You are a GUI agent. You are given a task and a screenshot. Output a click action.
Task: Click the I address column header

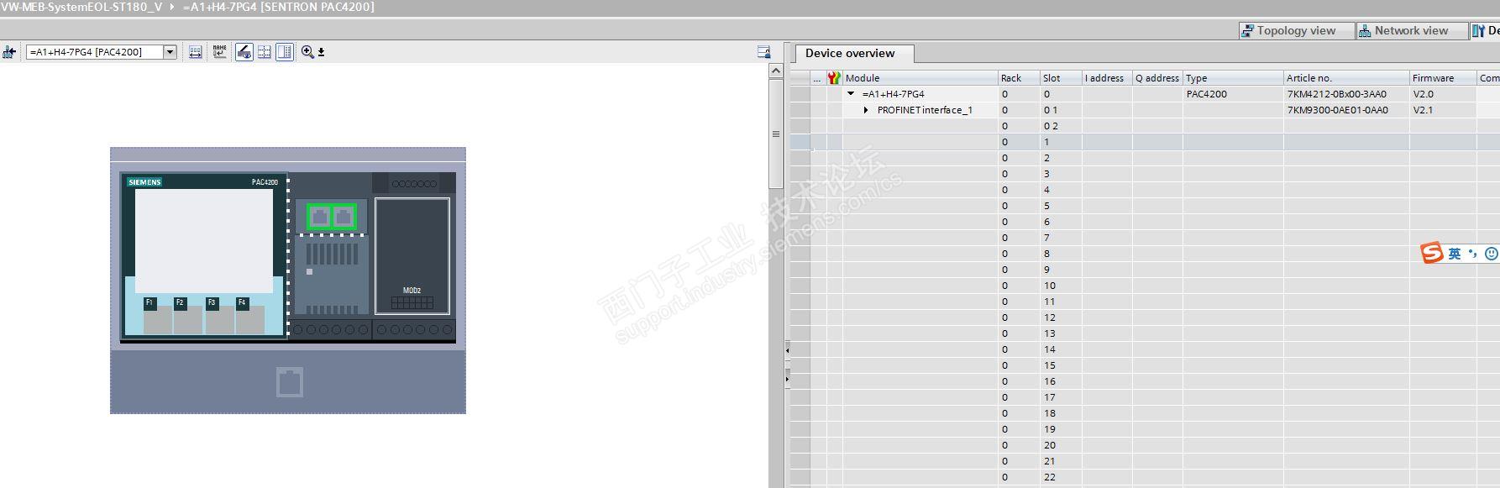point(1107,78)
